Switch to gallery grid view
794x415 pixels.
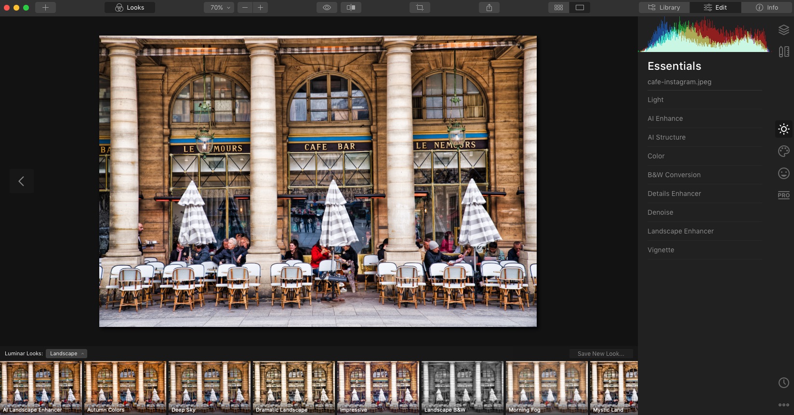coord(558,8)
